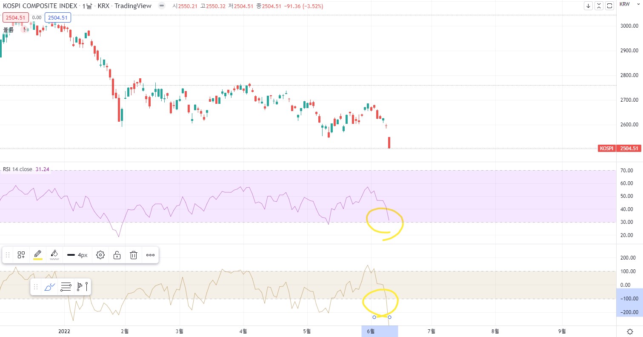Click the highlighted 6월 date label
This screenshot has width=643, height=337.
click(x=371, y=331)
